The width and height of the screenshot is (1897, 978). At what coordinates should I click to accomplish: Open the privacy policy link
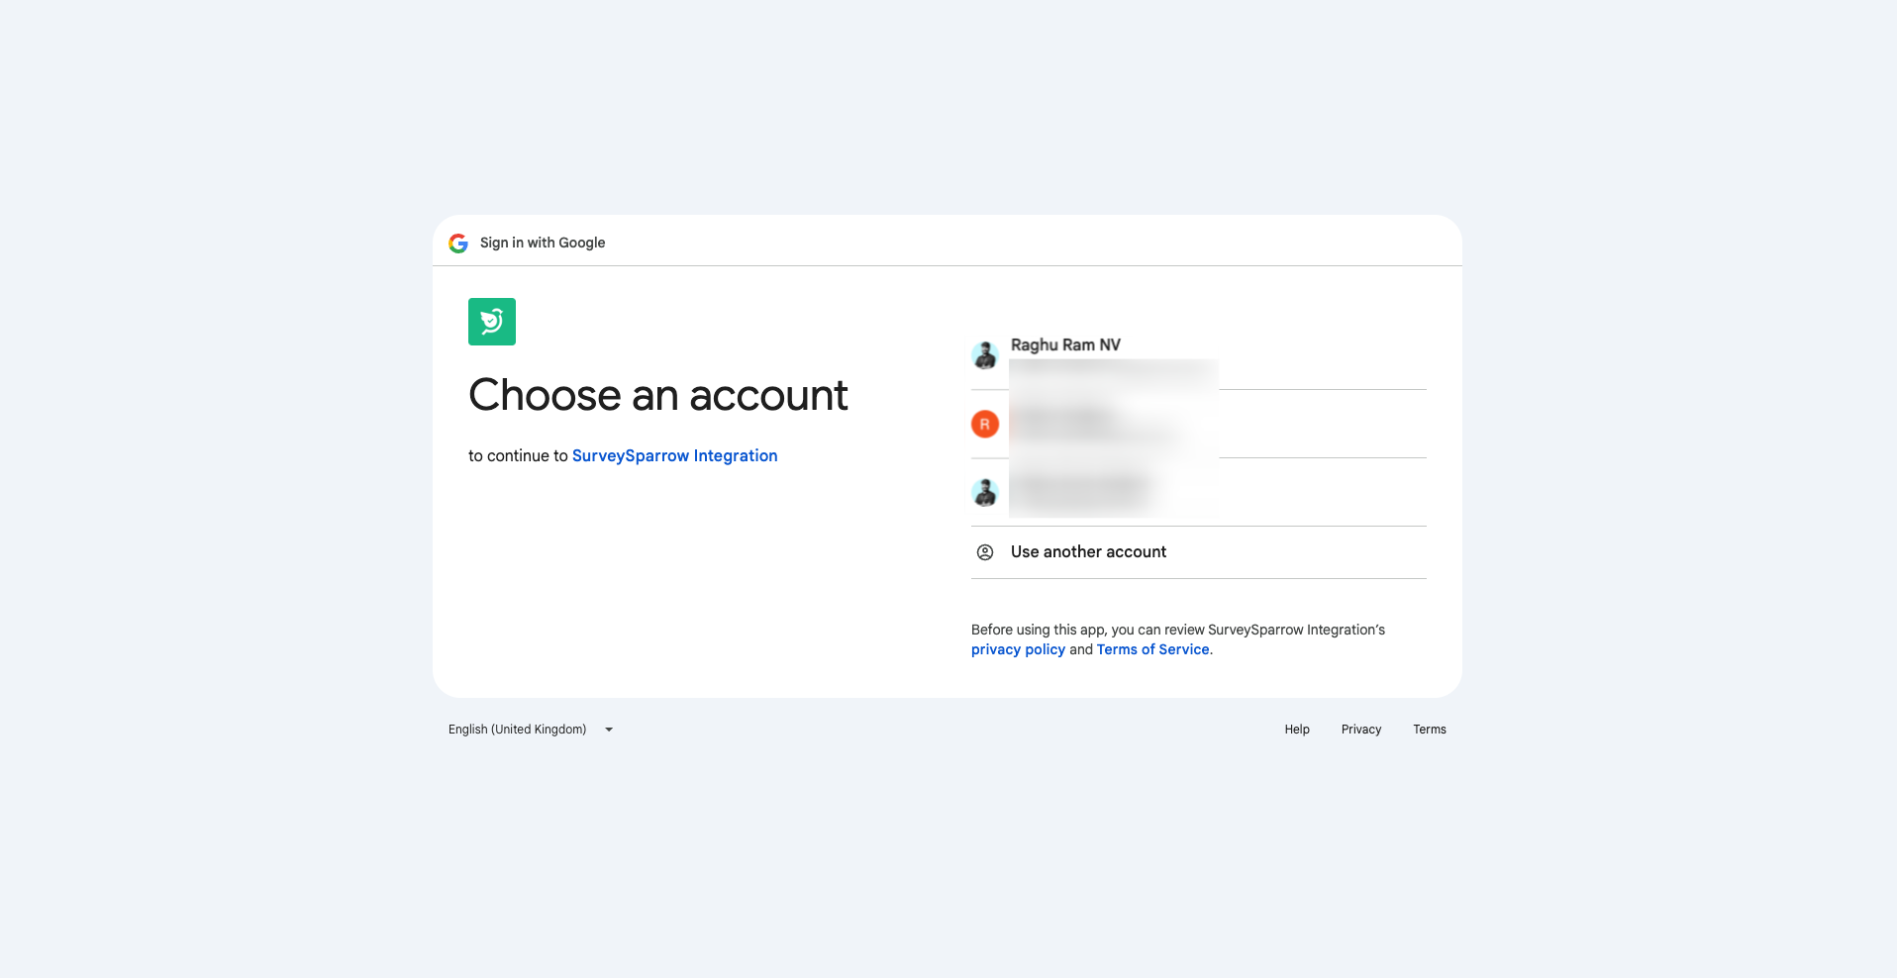[x=1018, y=649]
